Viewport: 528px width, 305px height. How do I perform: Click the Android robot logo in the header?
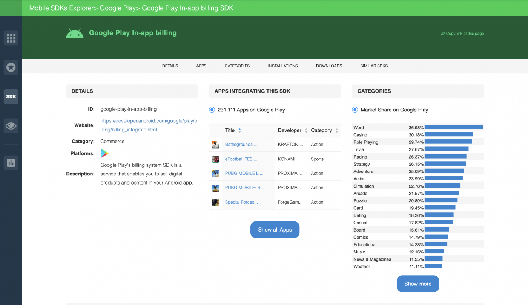click(75, 33)
